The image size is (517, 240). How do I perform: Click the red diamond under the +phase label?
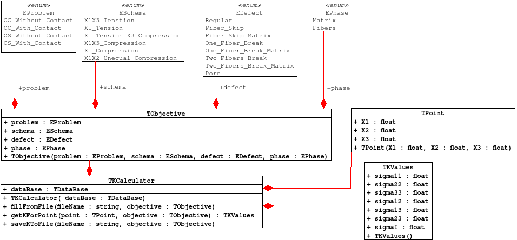point(324,103)
